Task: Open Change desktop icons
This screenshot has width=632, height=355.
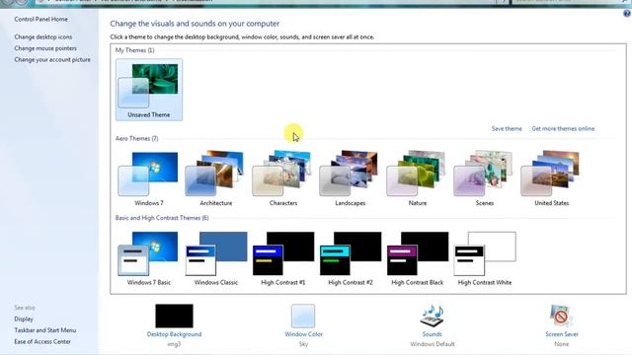Action: coord(43,37)
